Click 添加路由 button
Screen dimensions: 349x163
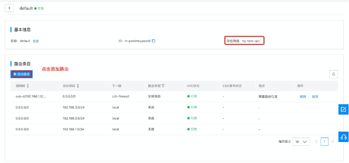pos(21,74)
